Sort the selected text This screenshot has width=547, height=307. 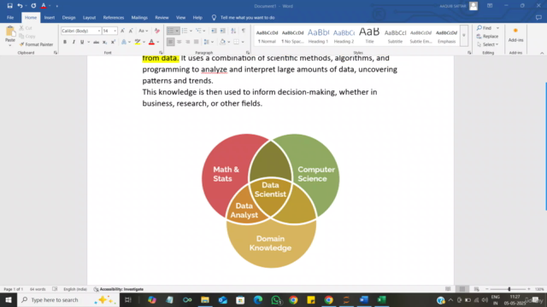coord(233,31)
